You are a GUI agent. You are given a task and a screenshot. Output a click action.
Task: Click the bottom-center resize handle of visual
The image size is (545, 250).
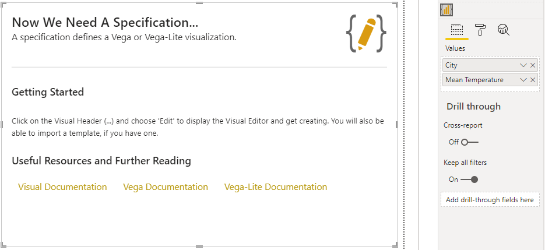coord(199,247)
